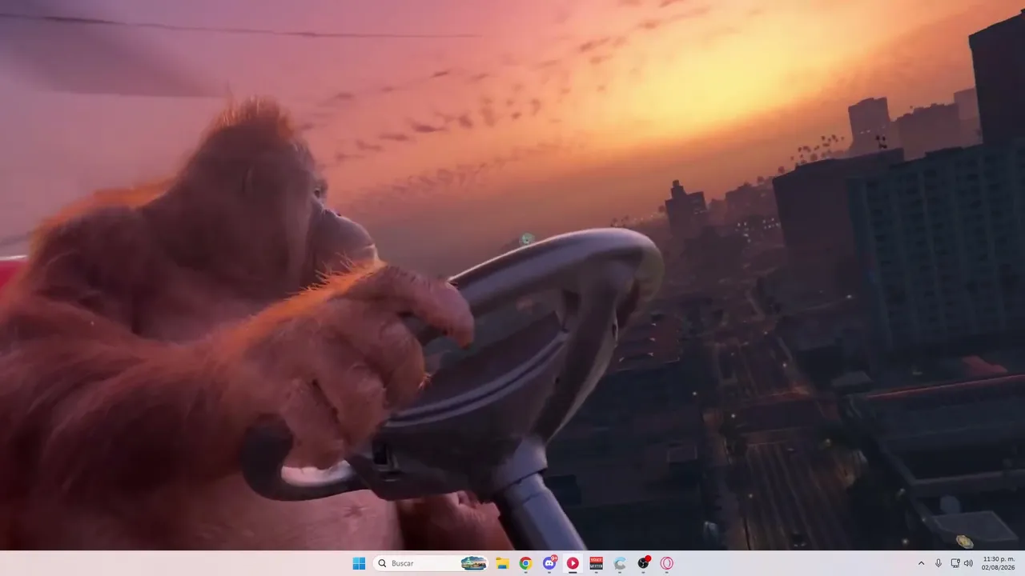Select the red play-button app icon
This screenshot has height=576, width=1025.
573,563
